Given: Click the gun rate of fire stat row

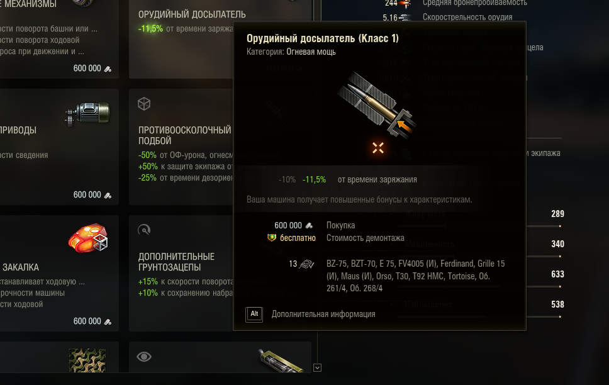Looking at the screenshot, I should (x=447, y=17).
